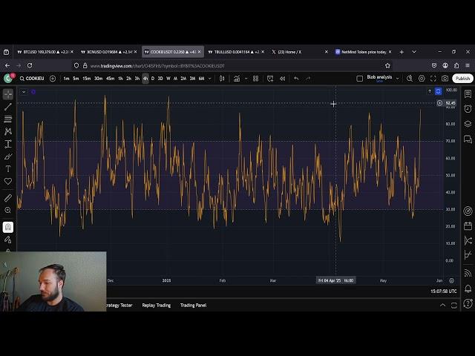Favorite the tool using the heart icon
Image resolution: width=475 pixels, height=356 pixels.
8,181
